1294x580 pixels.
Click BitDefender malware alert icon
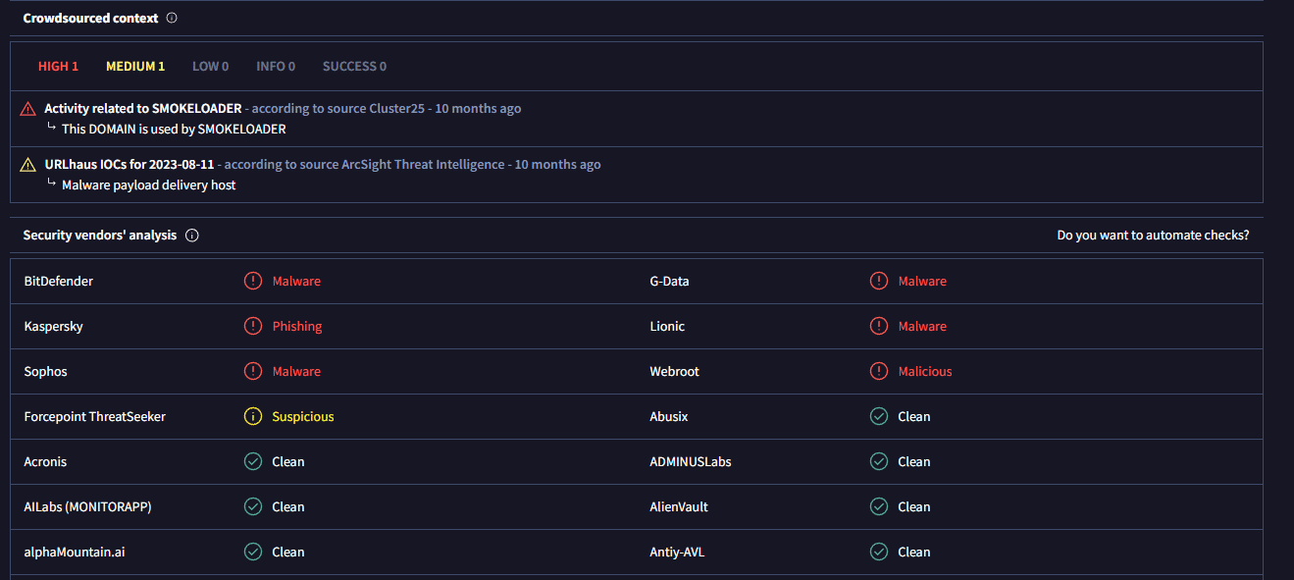(x=253, y=281)
